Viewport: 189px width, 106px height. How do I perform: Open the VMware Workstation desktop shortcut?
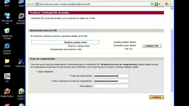click(x=21, y=18)
